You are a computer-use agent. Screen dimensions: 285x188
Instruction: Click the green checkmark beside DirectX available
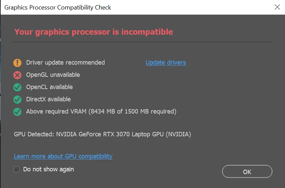coord(17,100)
